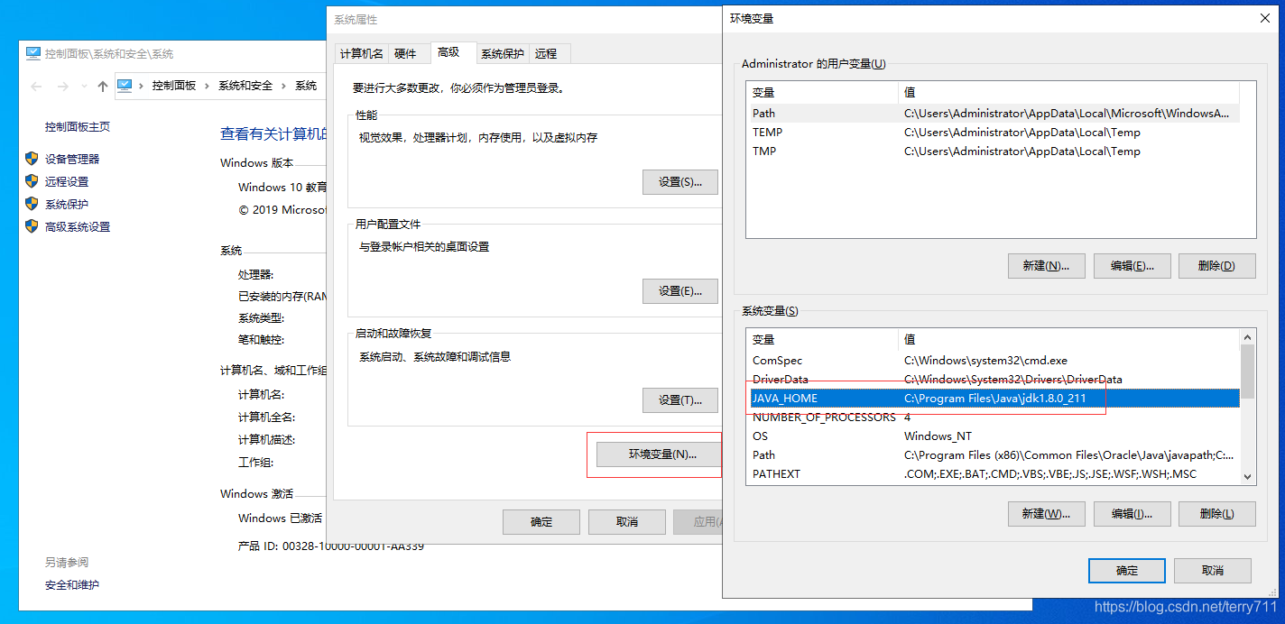
Task: Click the back navigation arrow
Action: tap(36, 85)
